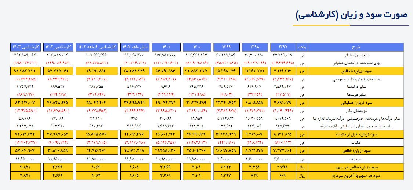Select the ۱۳۹۷ value in the سرمایه row
This screenshot has height=190, width=413.
click(x=283, y=160)
